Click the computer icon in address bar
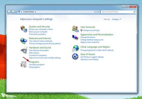142x99 pixels. (x=19, y=12)
